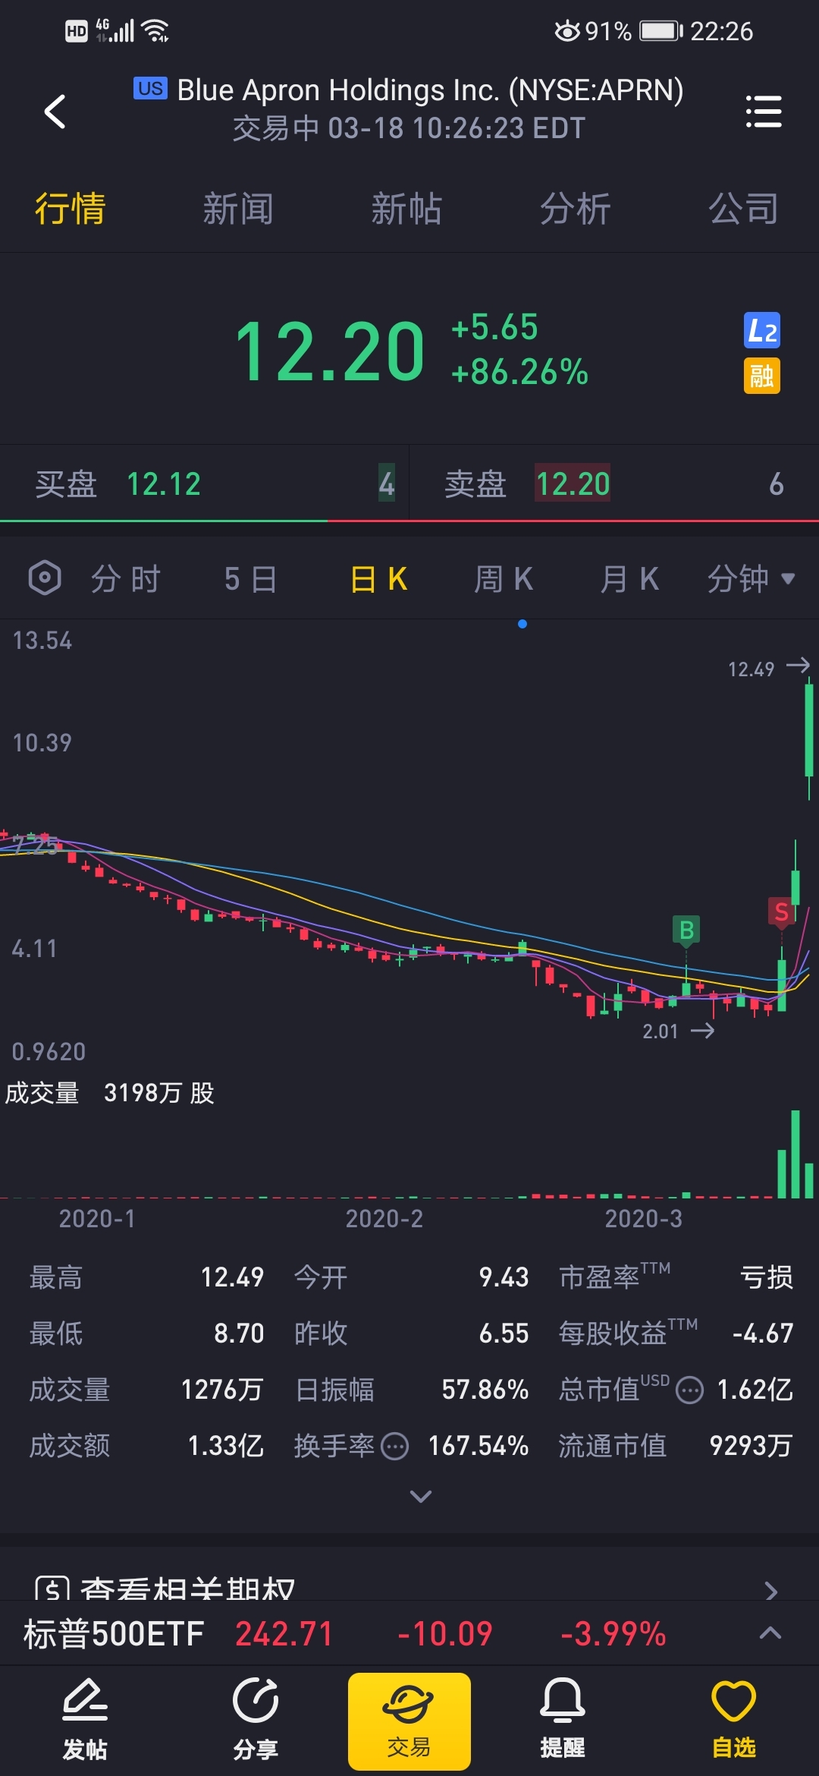Tap the -3.99% index change
Screen dimensions: 819x1776
coord(613,1633)
